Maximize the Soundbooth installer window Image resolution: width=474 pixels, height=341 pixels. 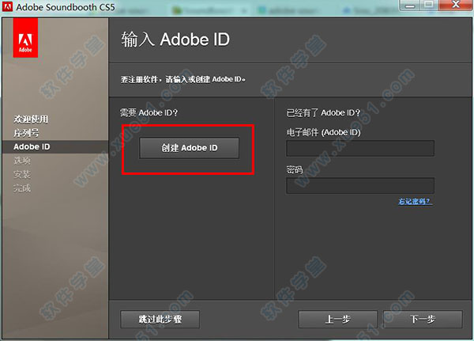429,5
